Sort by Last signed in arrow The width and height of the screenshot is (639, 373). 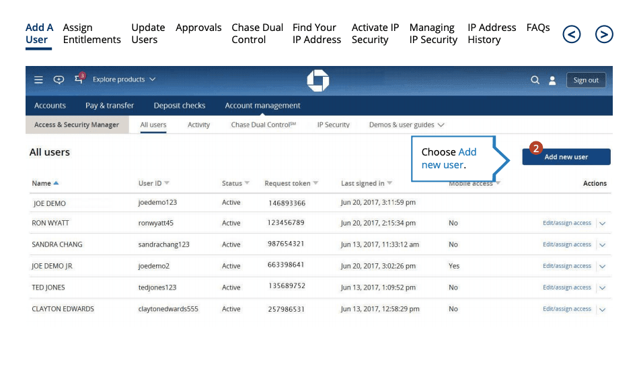(389, 183)
